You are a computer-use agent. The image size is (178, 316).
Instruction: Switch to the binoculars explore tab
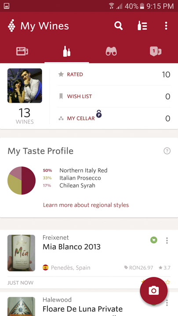click(x=111, y=51)
